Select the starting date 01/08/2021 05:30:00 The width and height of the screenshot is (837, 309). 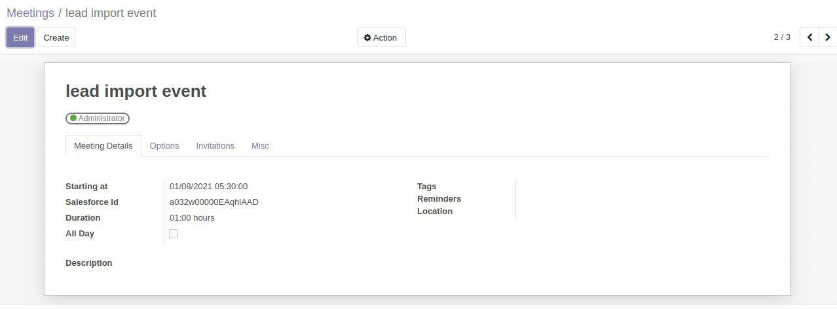click(208, 187)
